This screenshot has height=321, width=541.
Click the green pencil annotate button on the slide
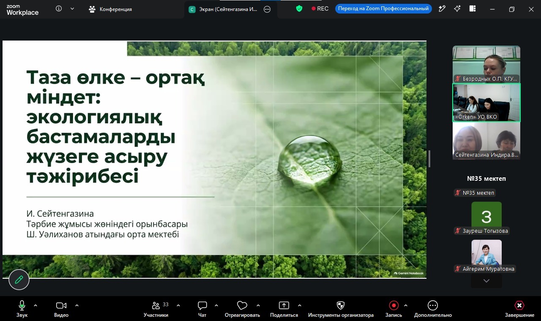point(19,280)
